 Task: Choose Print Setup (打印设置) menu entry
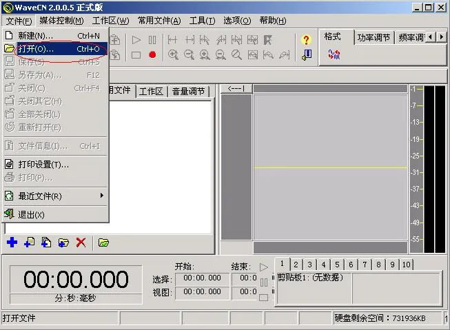click(x=56, y=165)
